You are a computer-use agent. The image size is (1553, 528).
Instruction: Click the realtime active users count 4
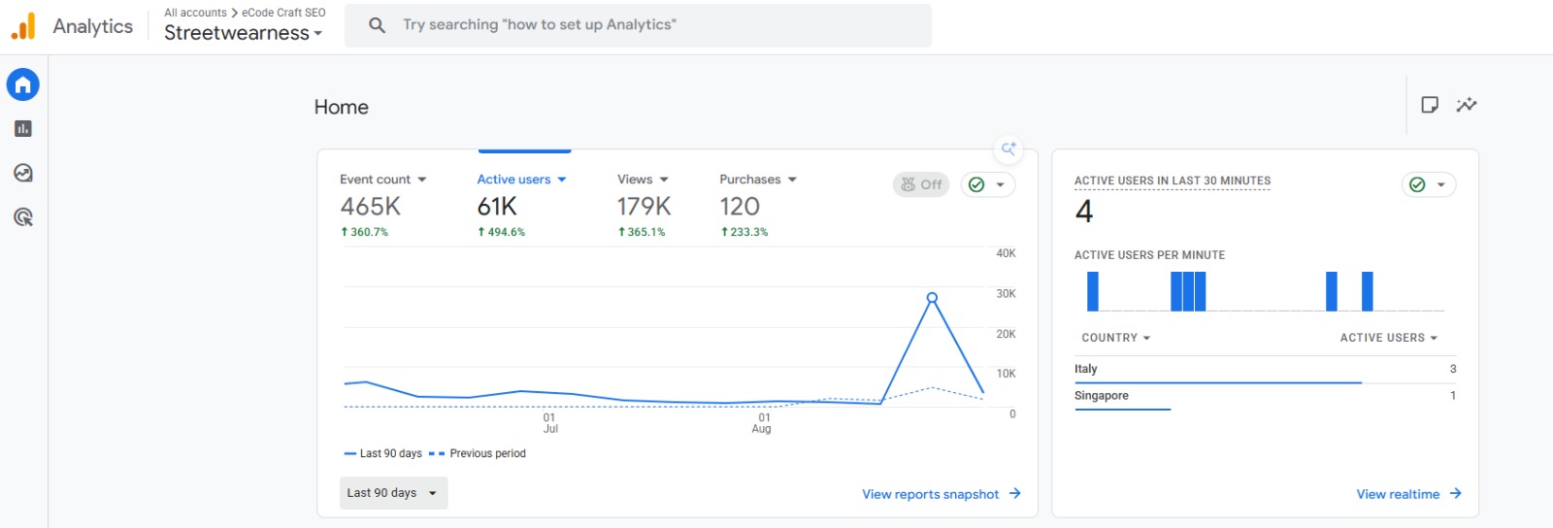pos(1084,212)
